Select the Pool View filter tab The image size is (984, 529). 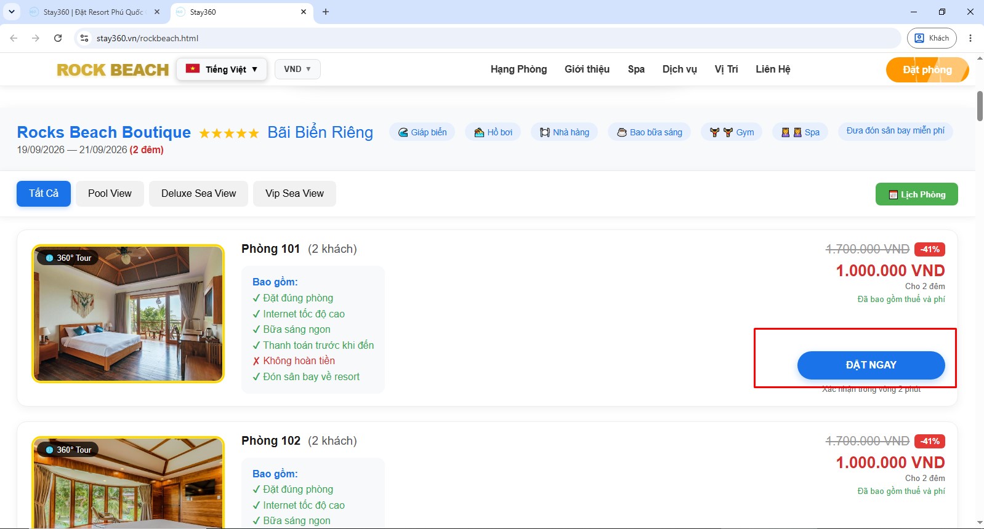pos(110,194)
